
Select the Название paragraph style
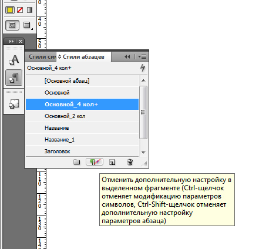[x=82, y=128]
